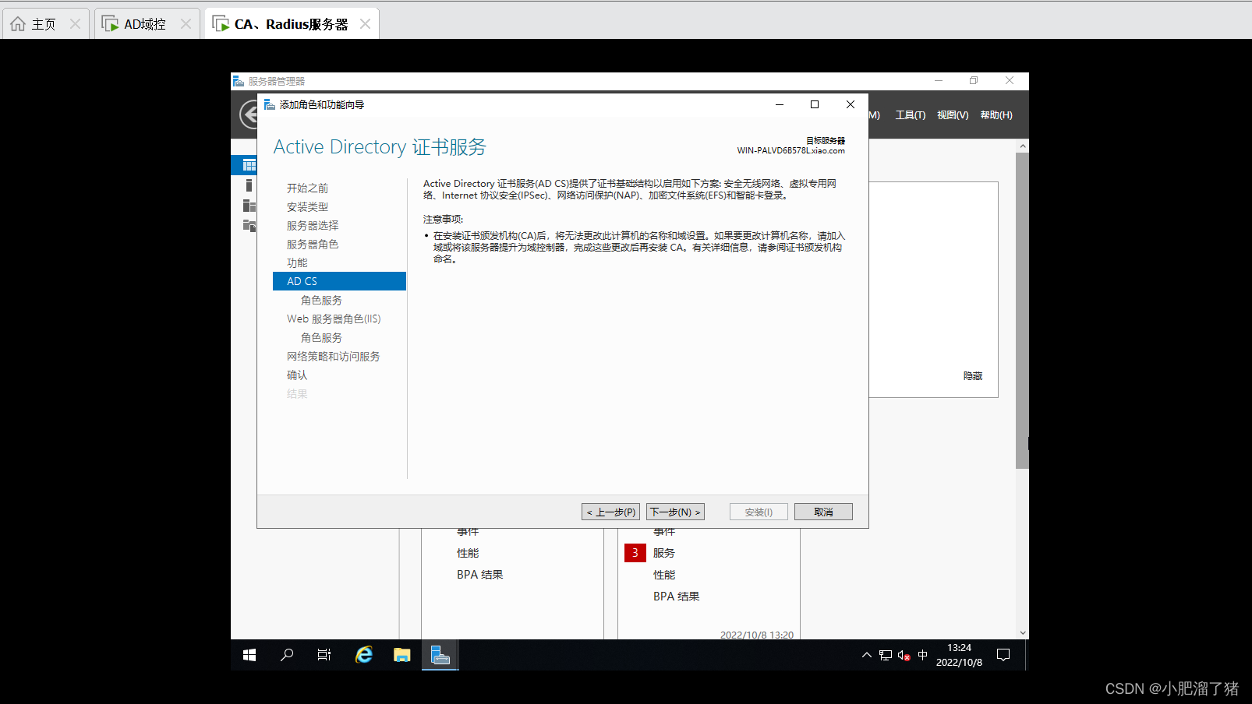Screen dimensions: 1252x704
Task: Click the 上一步(P) button
Action: [610, 512]
